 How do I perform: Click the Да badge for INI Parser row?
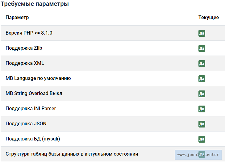tap(202, 109)
